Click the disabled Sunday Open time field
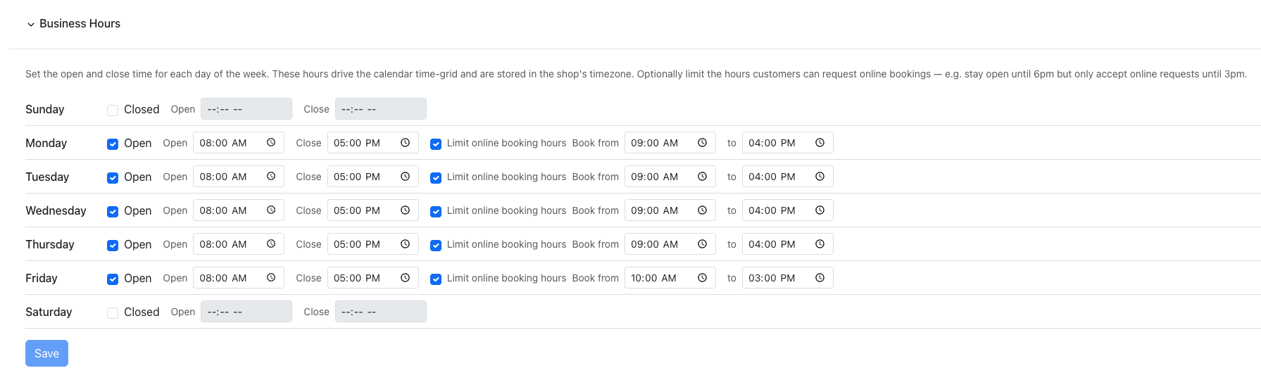The image size is (1261, 380). (246, 109)
